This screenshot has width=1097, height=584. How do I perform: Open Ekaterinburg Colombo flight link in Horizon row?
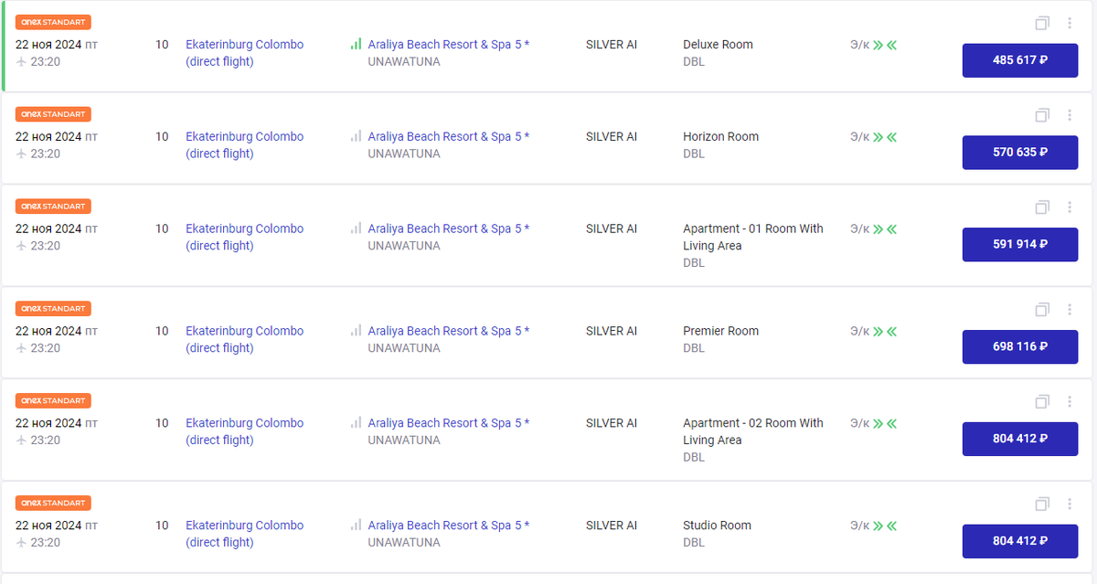click(x=245, y=145)
